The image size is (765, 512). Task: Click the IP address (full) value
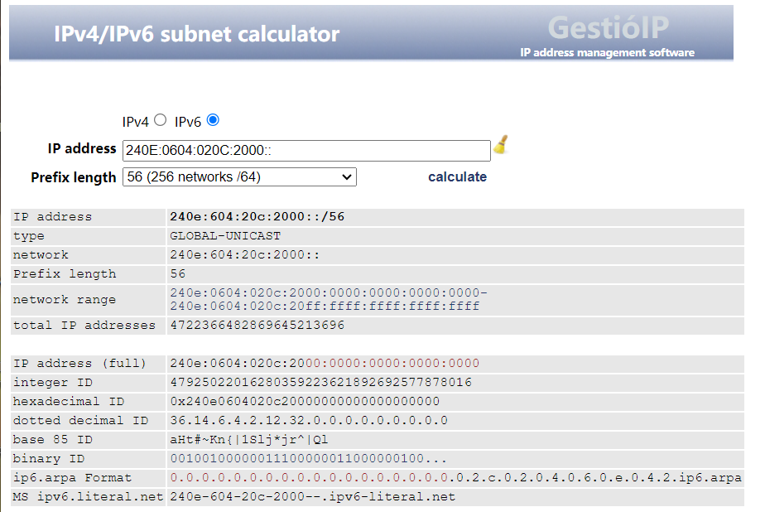325,363
